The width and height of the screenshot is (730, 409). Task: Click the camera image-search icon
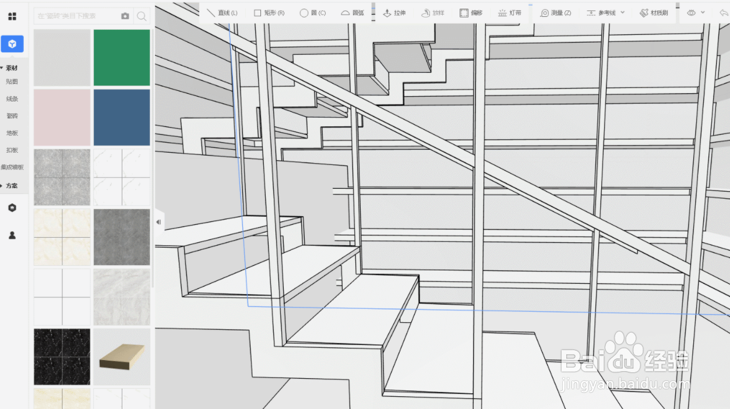pyautogui.click(x=125, y=16)
